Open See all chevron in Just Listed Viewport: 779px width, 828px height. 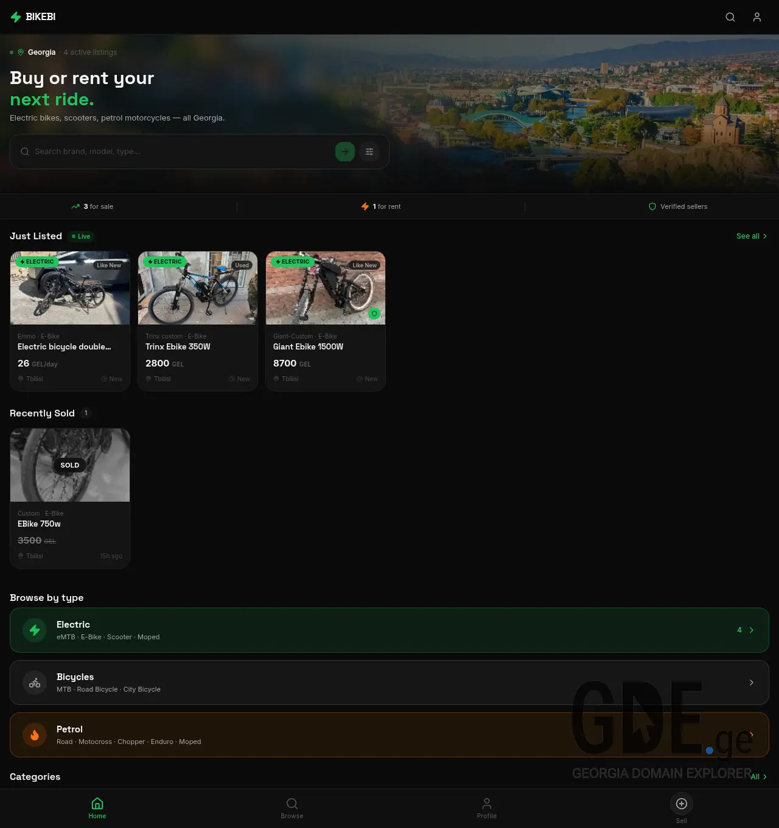click(x=765, y=236)
